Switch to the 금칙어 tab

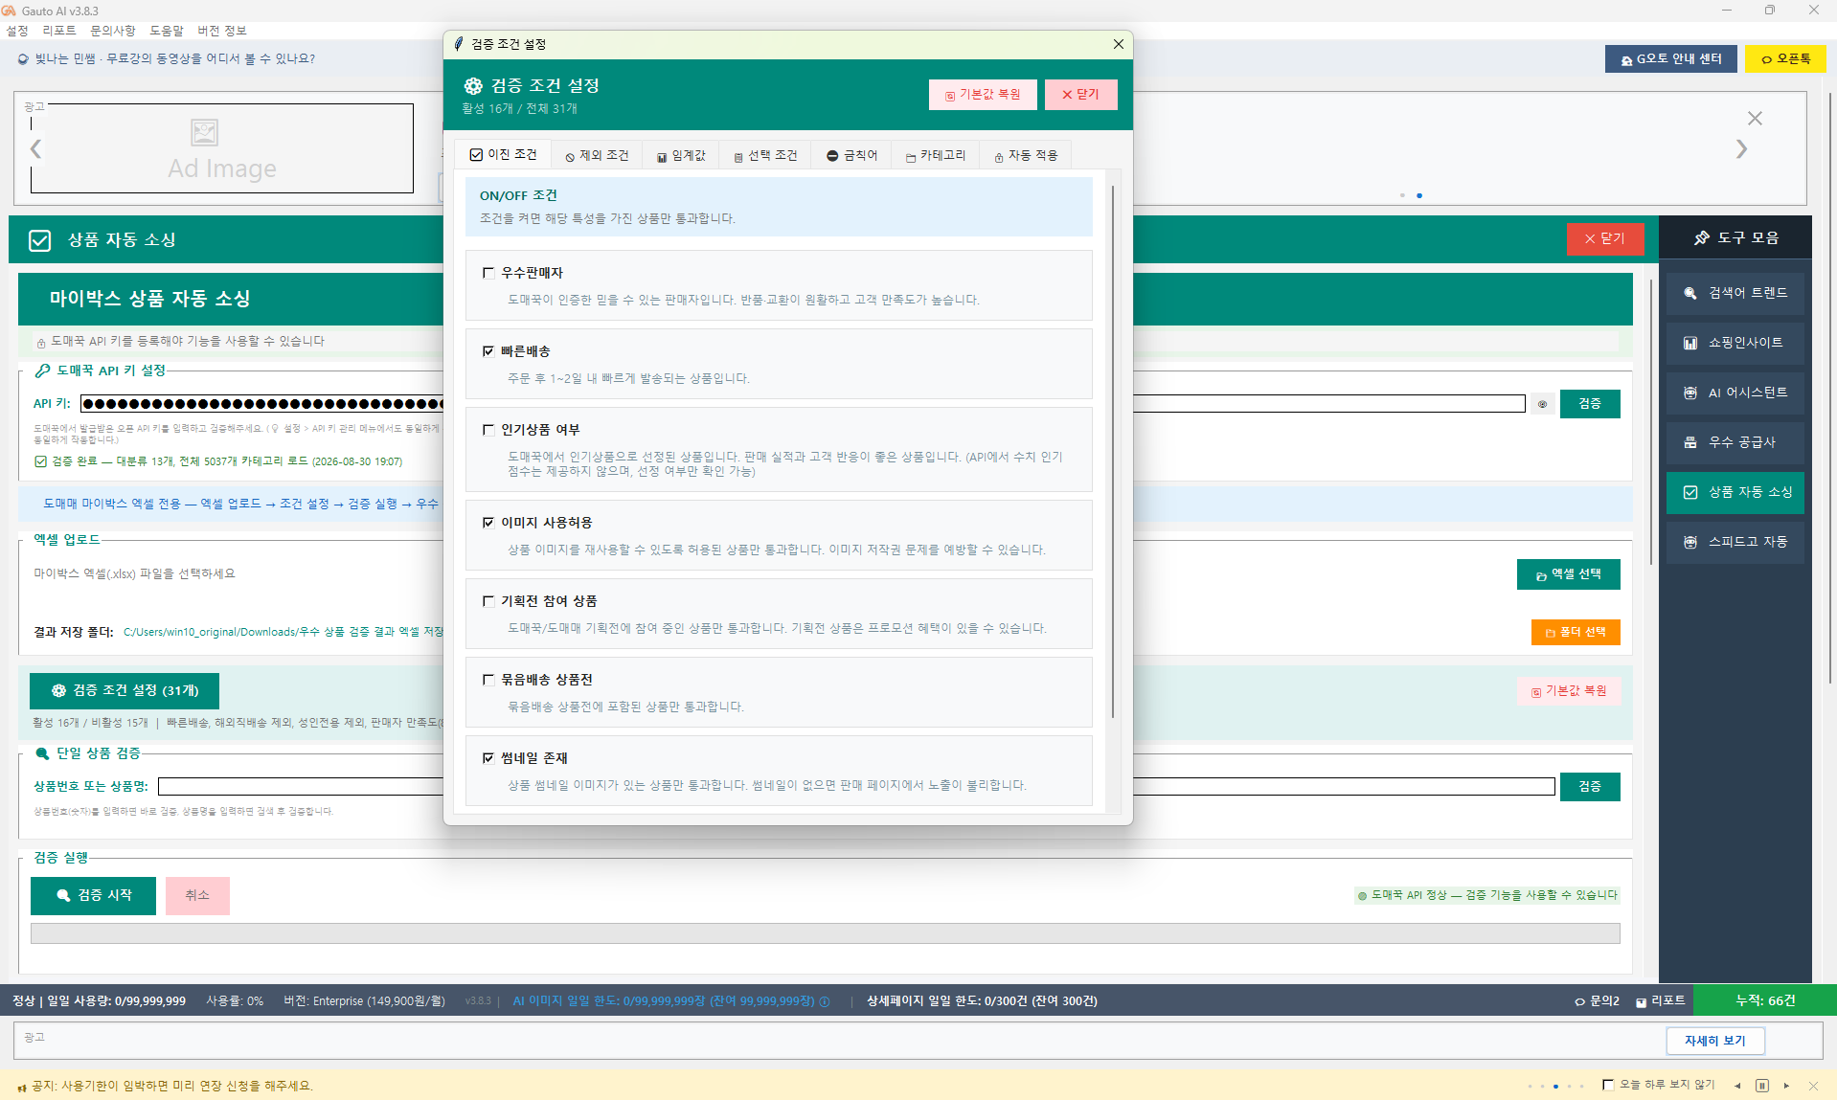click(851, 155)
